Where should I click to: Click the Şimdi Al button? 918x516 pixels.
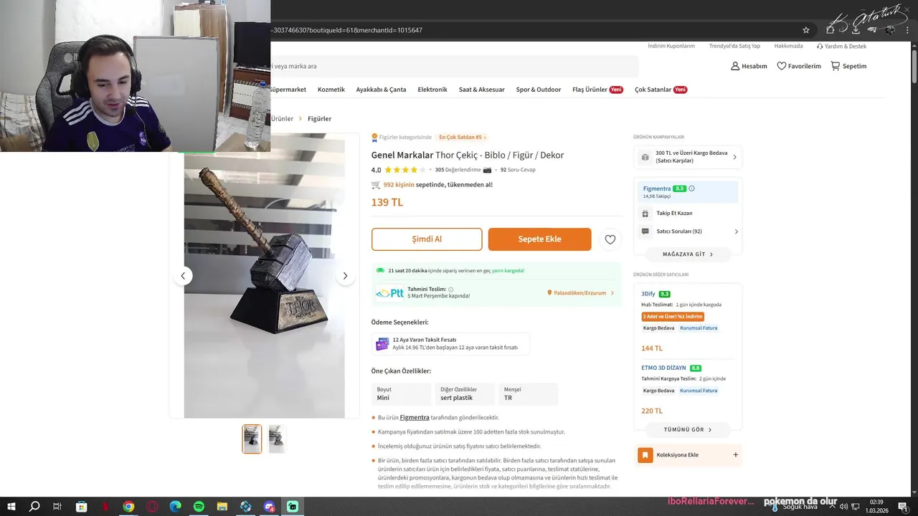coord(427,239)
